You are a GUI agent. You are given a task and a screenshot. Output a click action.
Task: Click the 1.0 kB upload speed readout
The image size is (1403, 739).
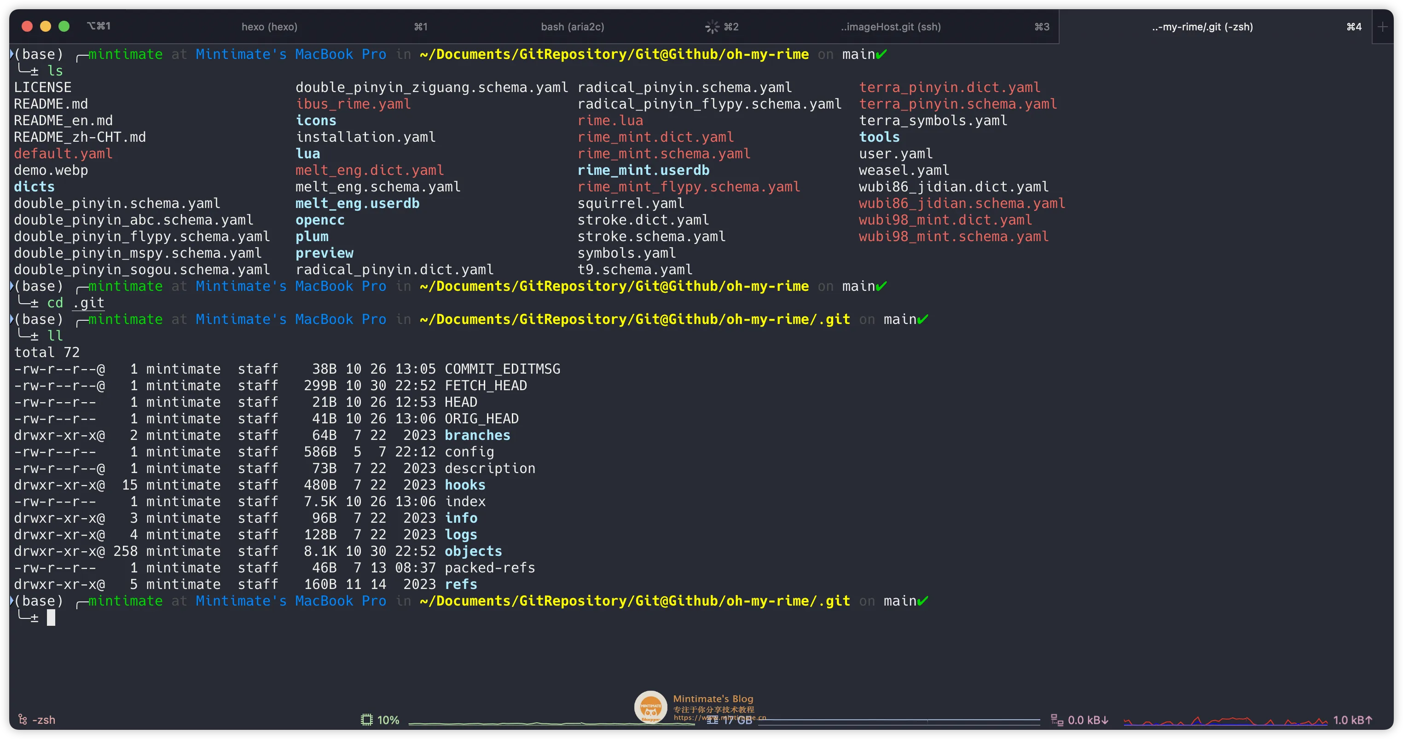(x=1353, y=720)
